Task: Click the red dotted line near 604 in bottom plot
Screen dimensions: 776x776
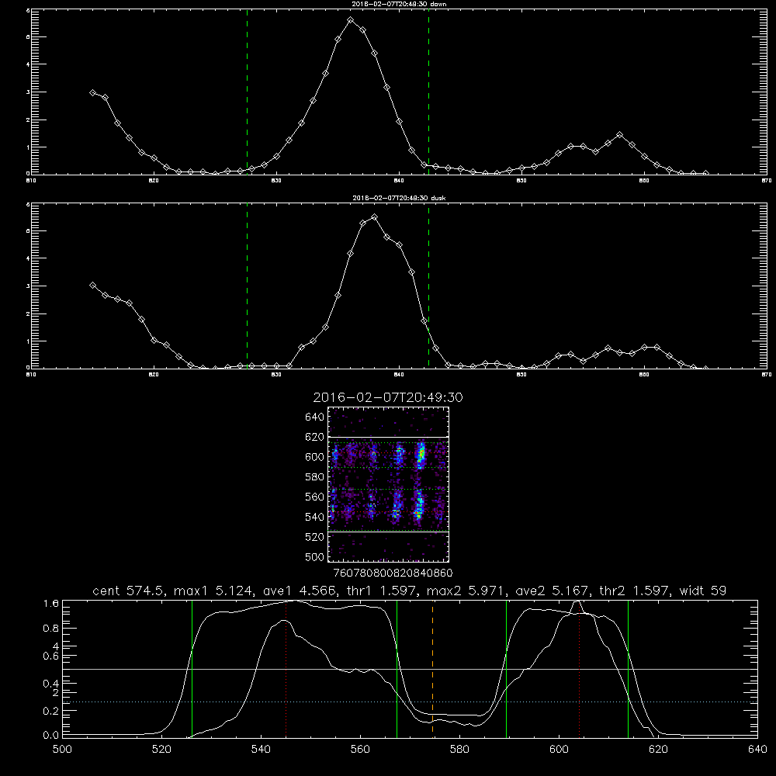Action: pyautogui.click(x=579, y=668)
